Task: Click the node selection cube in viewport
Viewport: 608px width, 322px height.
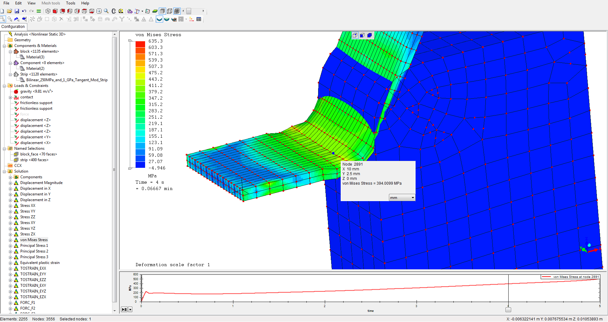Action: pos(355,35)
